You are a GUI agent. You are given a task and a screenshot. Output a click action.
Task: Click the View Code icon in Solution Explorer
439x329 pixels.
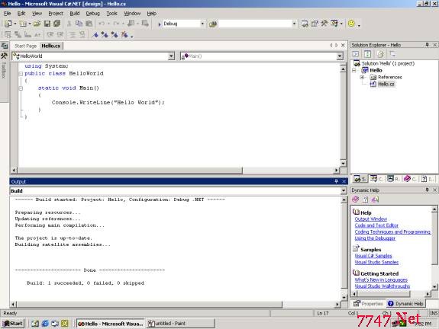coord(356,54)
